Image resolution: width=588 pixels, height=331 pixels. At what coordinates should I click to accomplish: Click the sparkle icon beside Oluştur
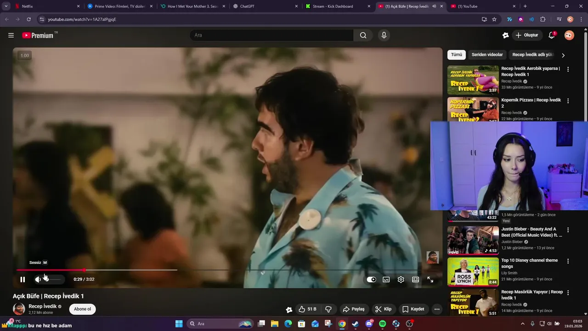pos(505,35)
